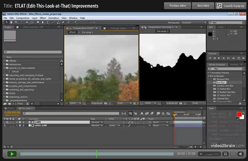248x161 pixels.
Task: Open resolution Full dropdown in ETLAT viewer
Action: click(124, 103)
